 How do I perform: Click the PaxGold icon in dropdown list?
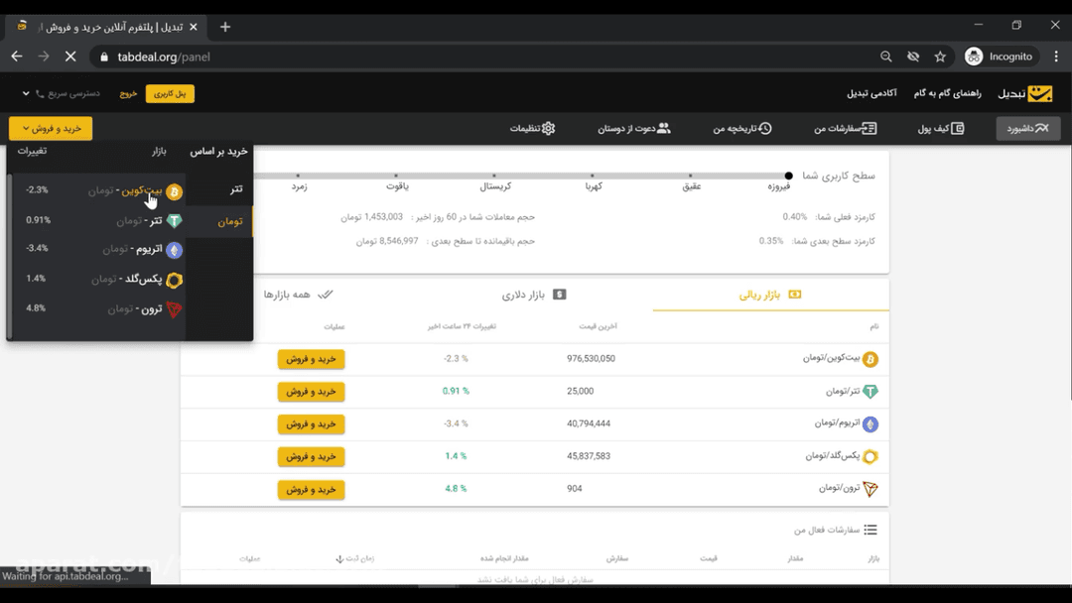pyautogui.click(x=175, y=280)
